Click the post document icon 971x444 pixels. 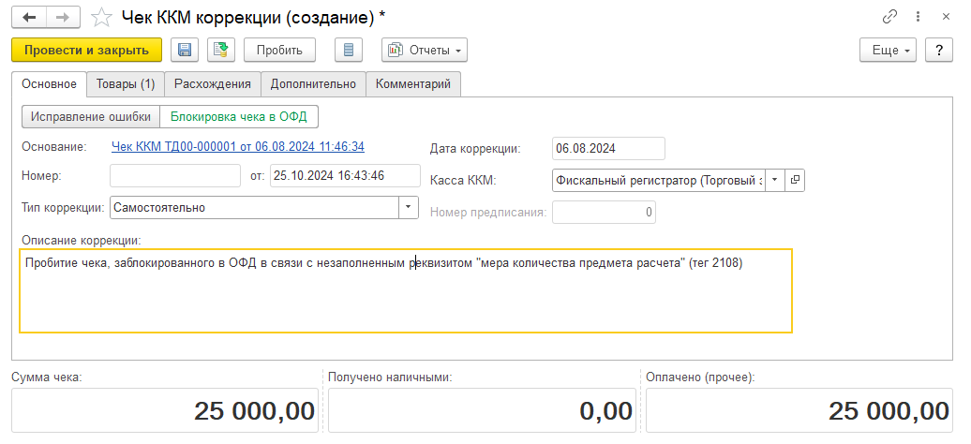(221, 50)
